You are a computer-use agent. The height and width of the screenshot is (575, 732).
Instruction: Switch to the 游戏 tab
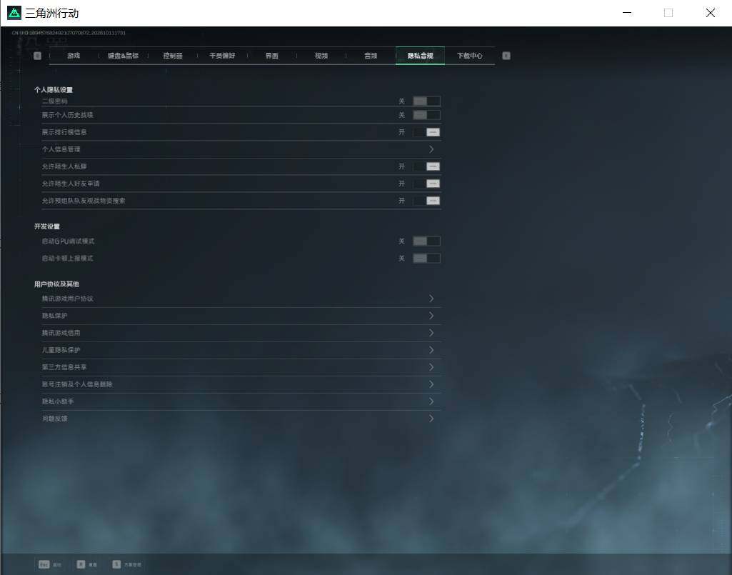pos(74,56)
